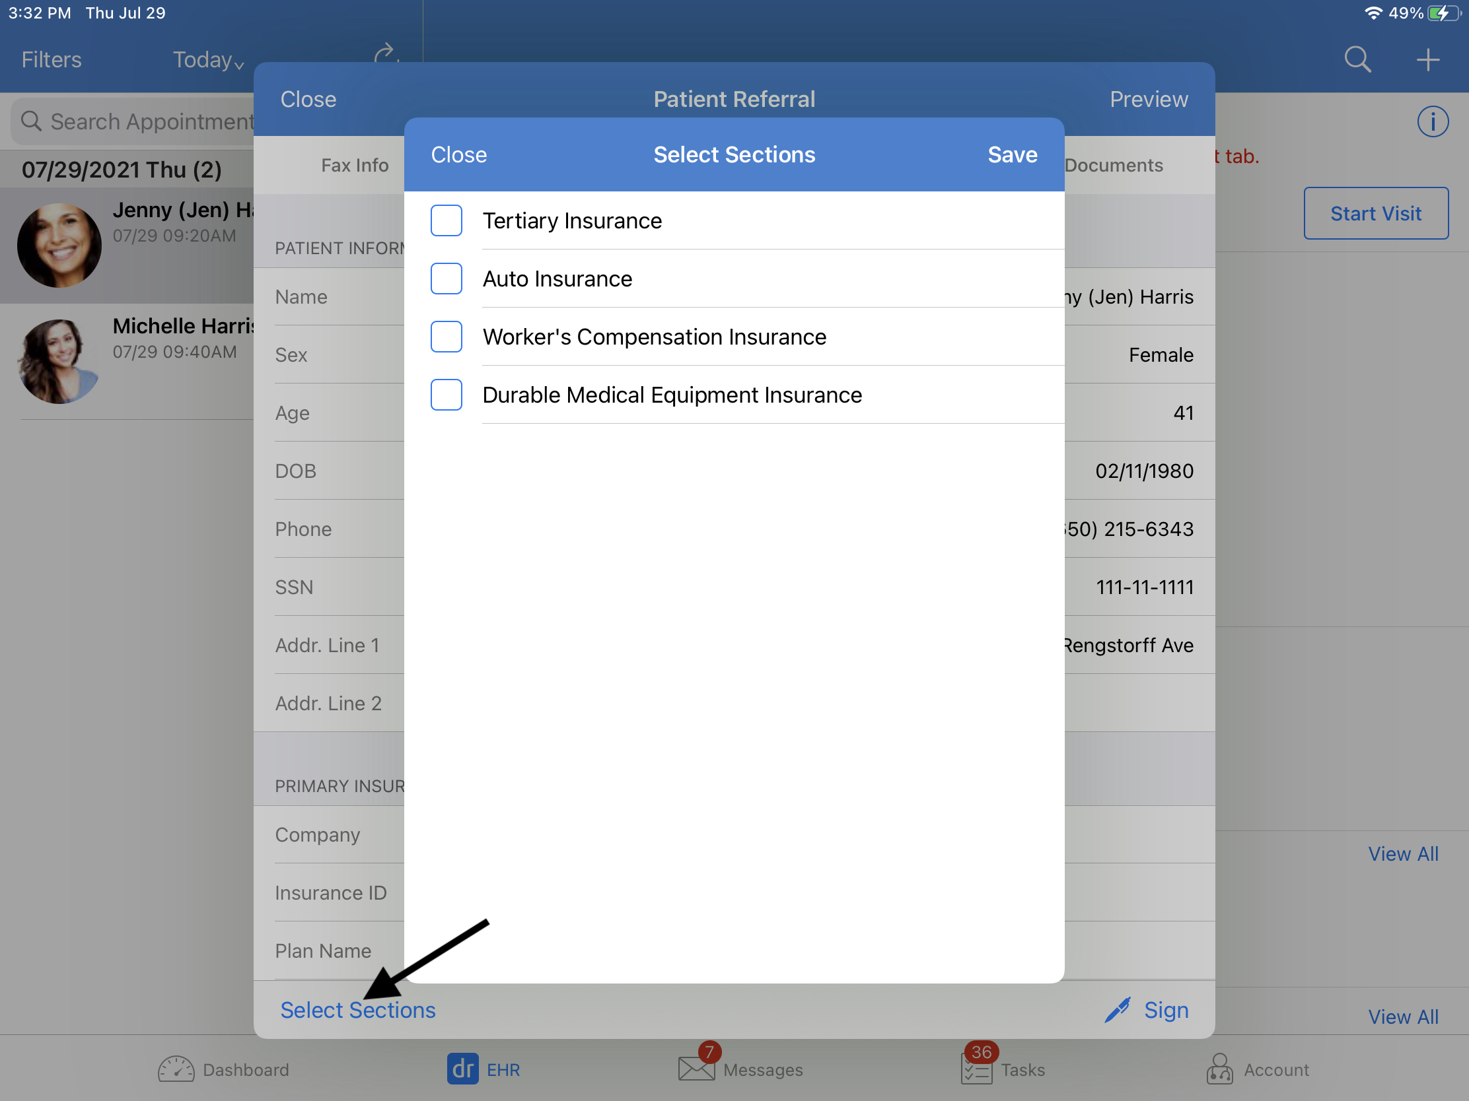Open the Tasks checklist icon

(976, 1069)
